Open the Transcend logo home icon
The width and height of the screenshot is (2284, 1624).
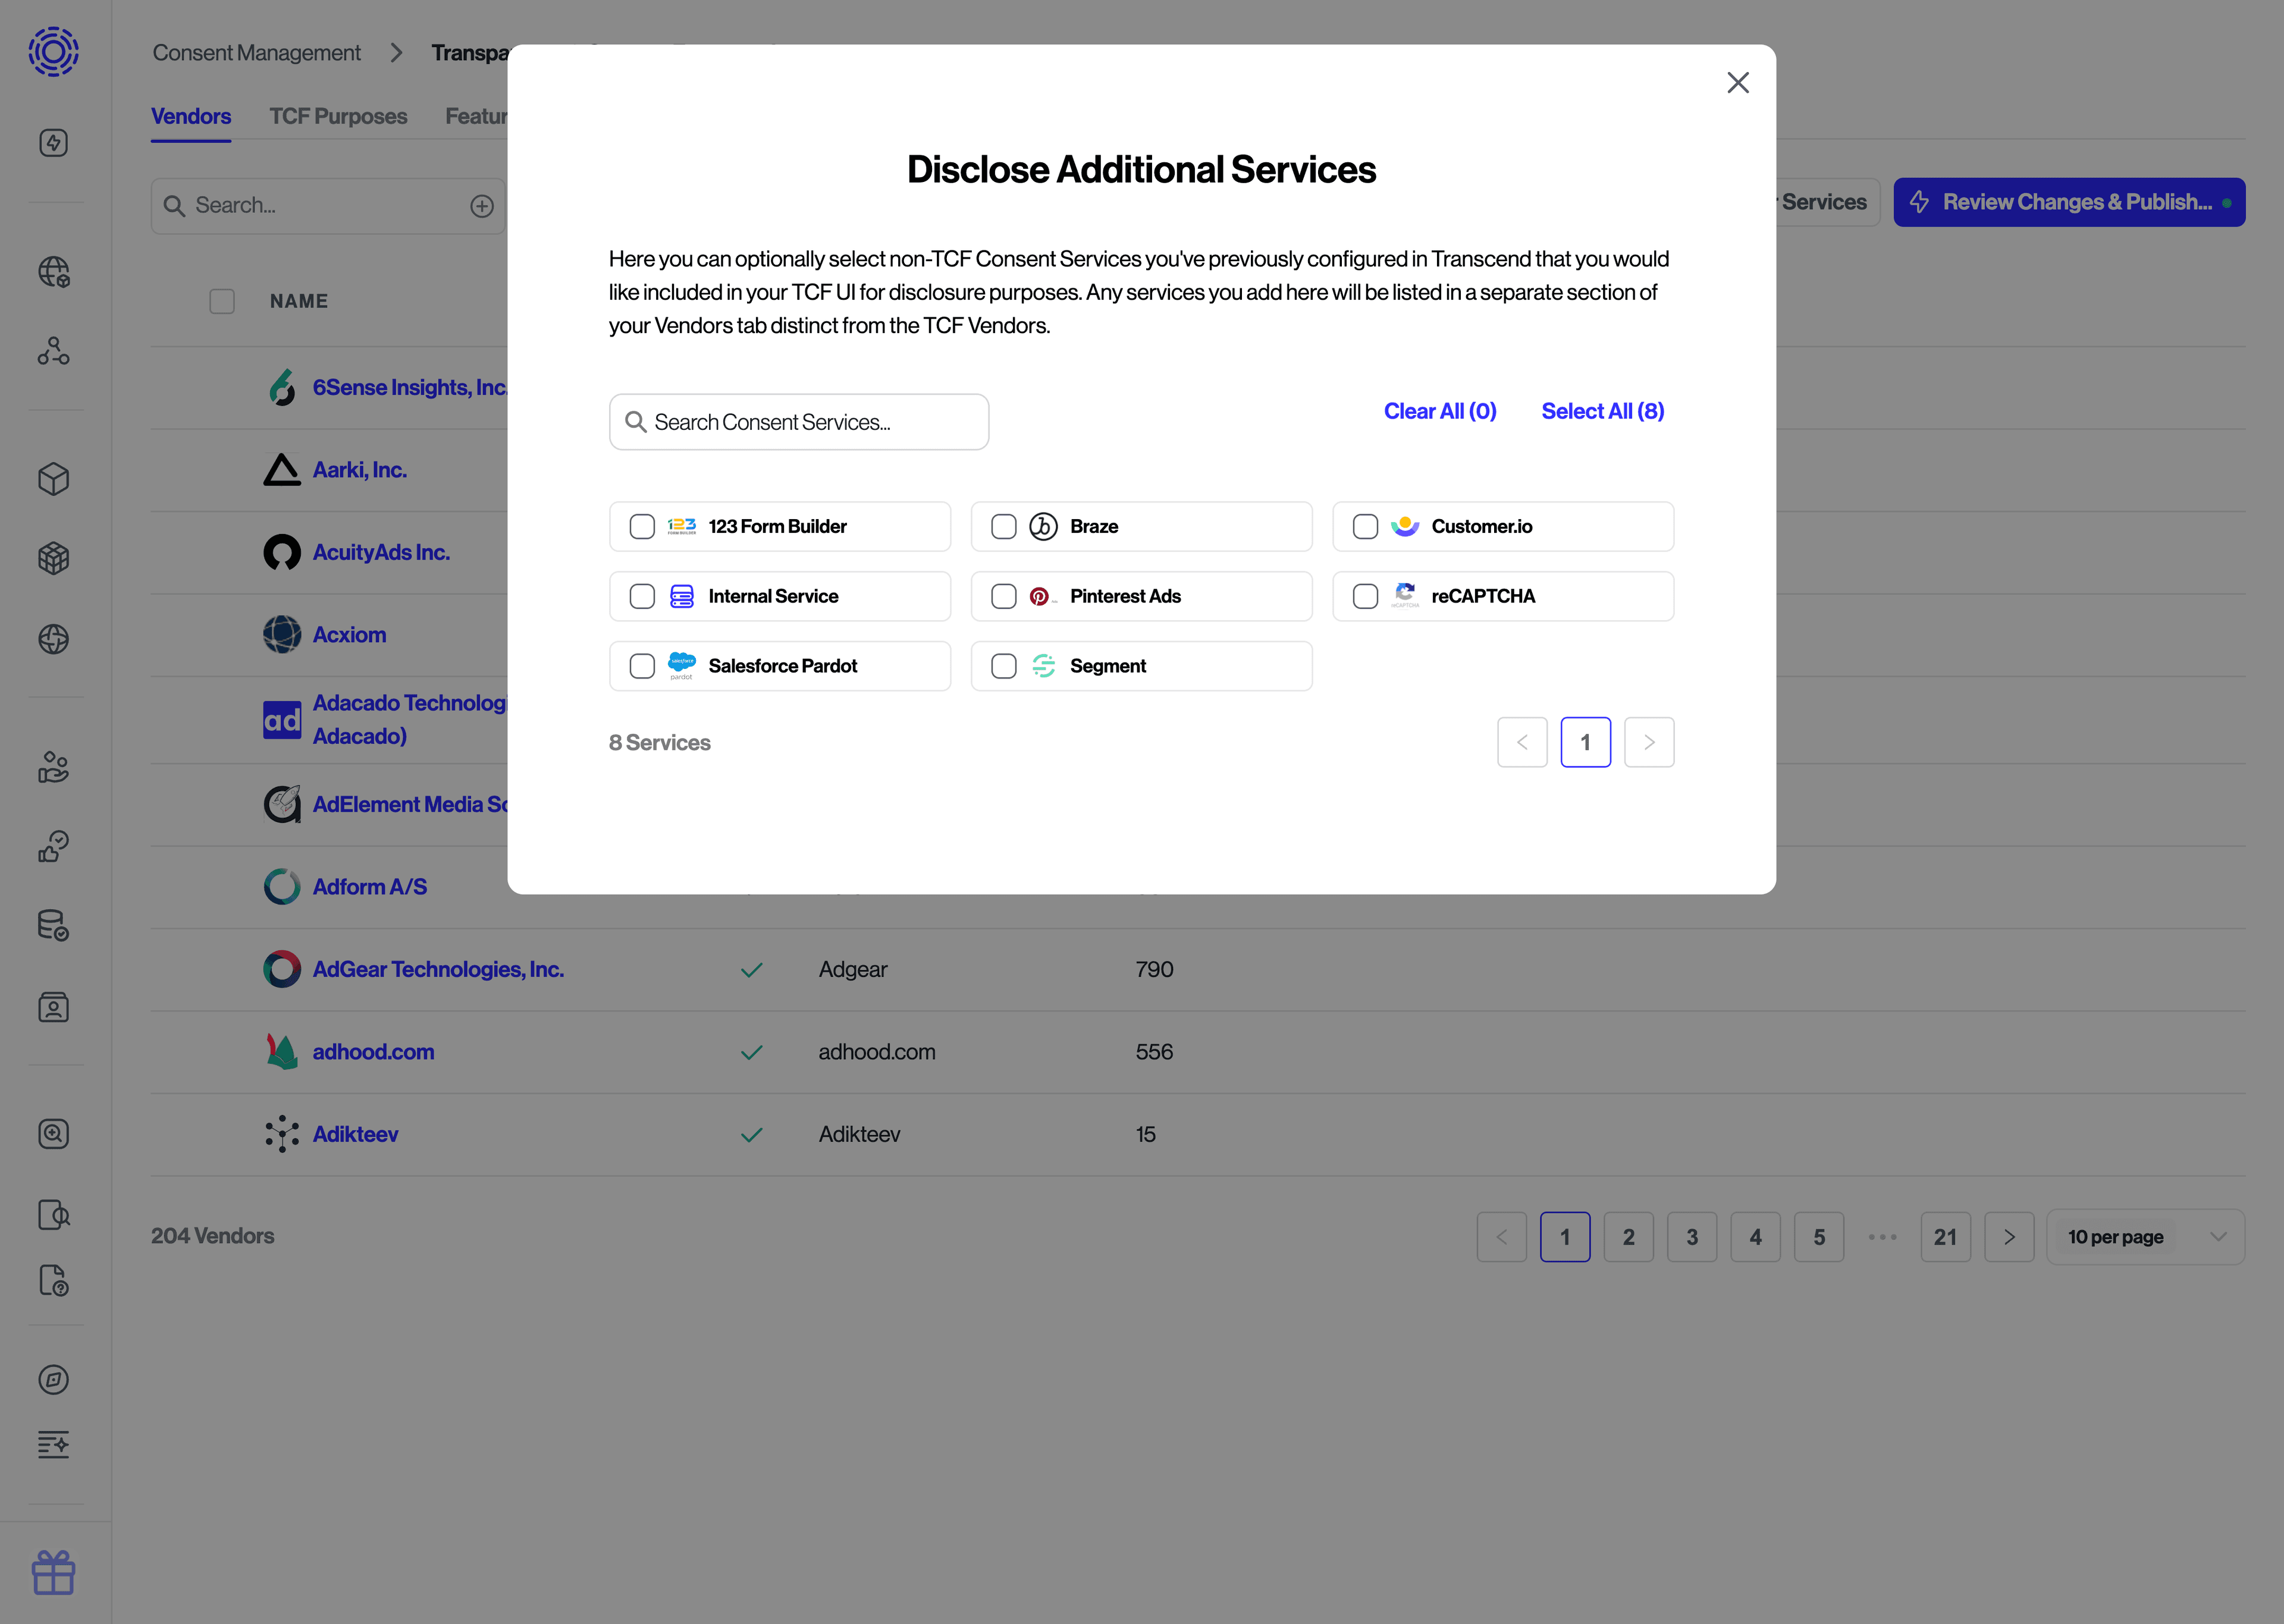(53, 52)
